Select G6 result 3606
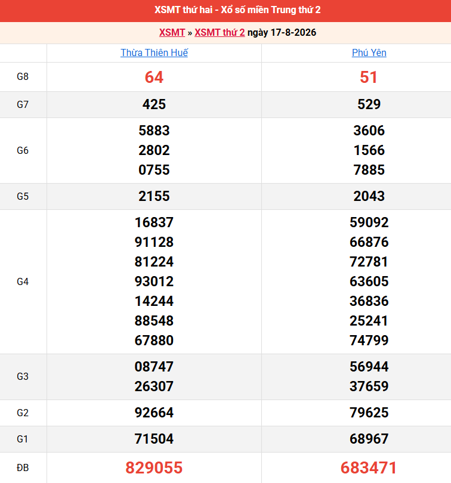Viewport: 451px width, 483px height. pos(369,131)
